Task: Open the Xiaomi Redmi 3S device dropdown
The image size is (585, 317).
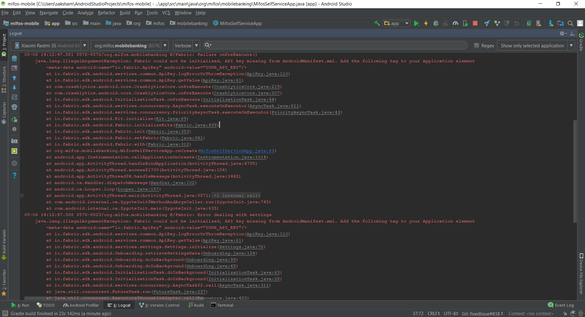Action: point(85,45)
